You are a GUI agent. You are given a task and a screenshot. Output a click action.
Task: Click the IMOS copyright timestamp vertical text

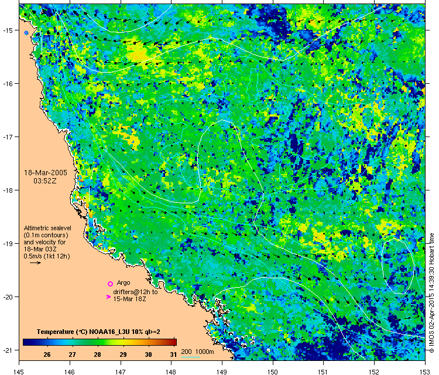pyautogui.click(x=432, y=293)
